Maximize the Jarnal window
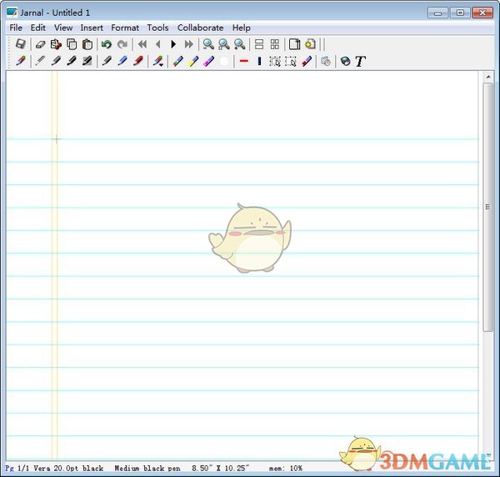Screen dimensions: 500x477 [x=460, y=13]
